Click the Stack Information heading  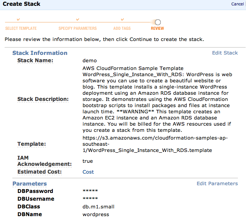(40, 53)
